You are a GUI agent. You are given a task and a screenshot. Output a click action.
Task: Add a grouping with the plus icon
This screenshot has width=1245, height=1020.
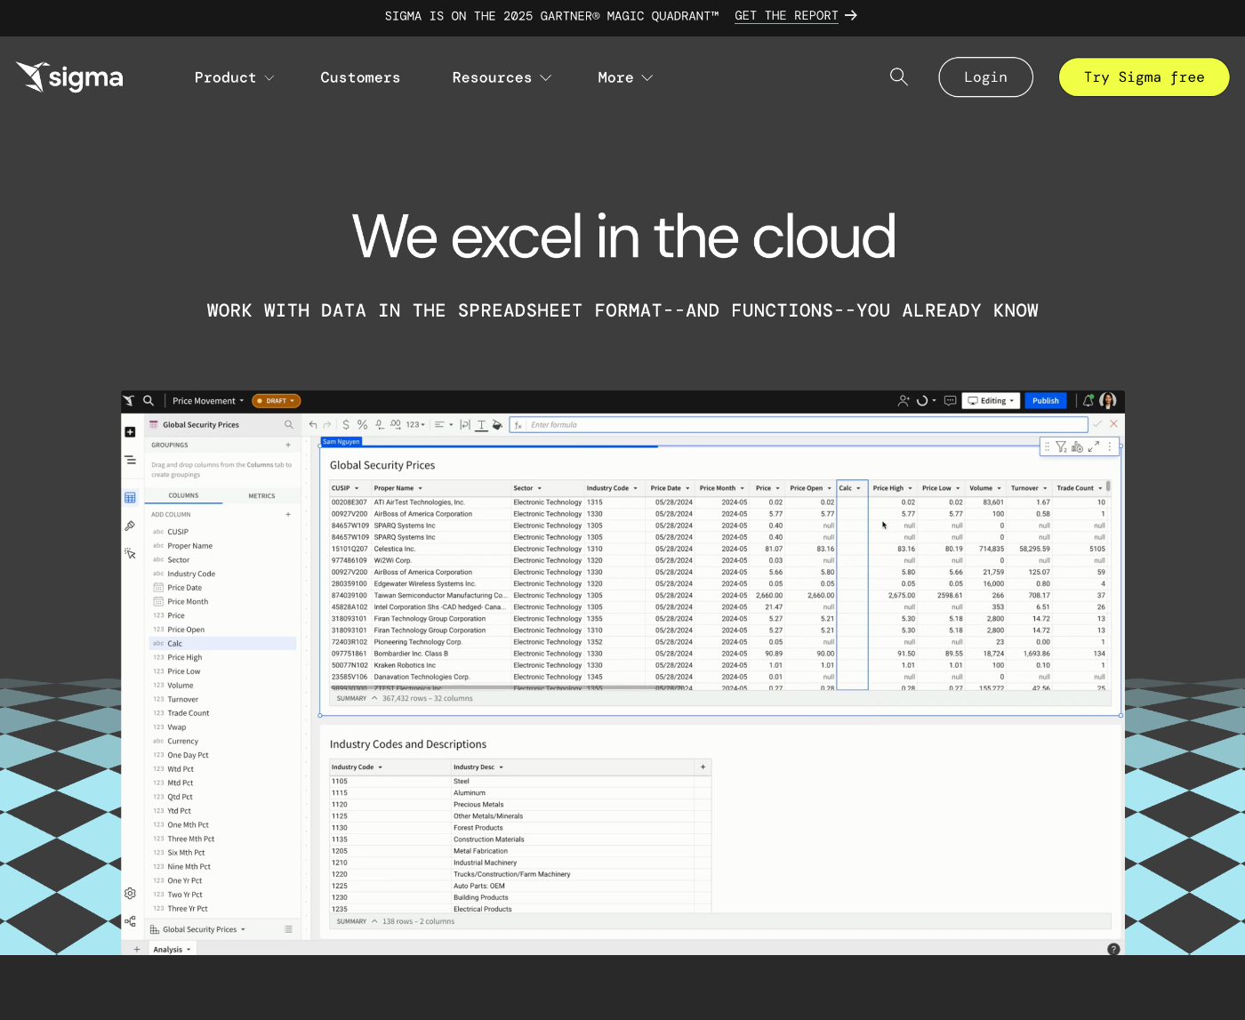pyautogui.click(x=288, y=445)
